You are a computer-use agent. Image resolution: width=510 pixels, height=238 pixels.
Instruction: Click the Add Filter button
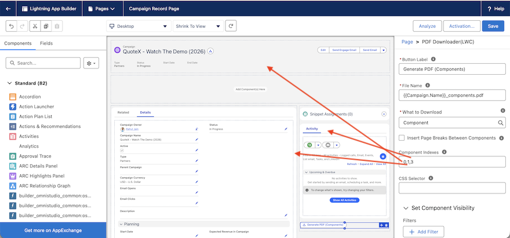coord(423,232)
